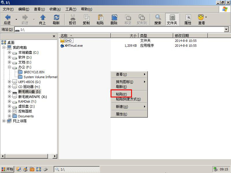Image resolution: width=231 pixels, height=173 pixels.
Task: Open the Back button history dropdown arrow
Action: coord(16,19)
